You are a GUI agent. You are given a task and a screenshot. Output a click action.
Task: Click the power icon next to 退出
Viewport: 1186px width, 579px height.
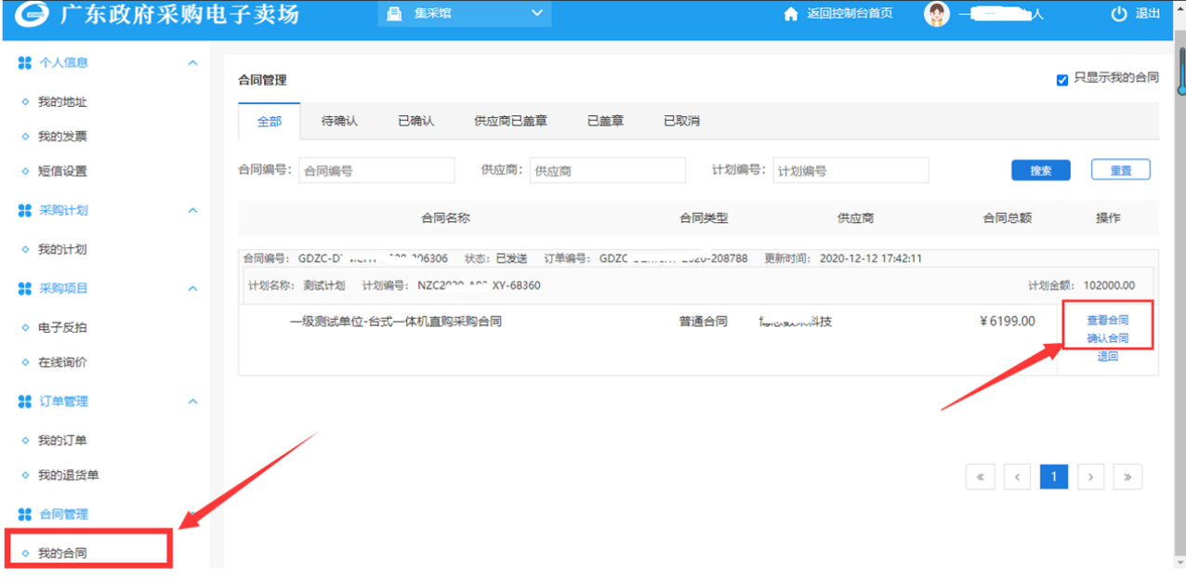point(1118,14)
